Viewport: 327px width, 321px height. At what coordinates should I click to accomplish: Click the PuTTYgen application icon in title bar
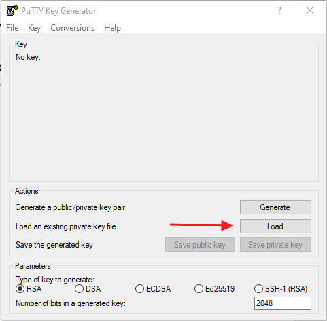pyautogui.click(x=12, y=10)
